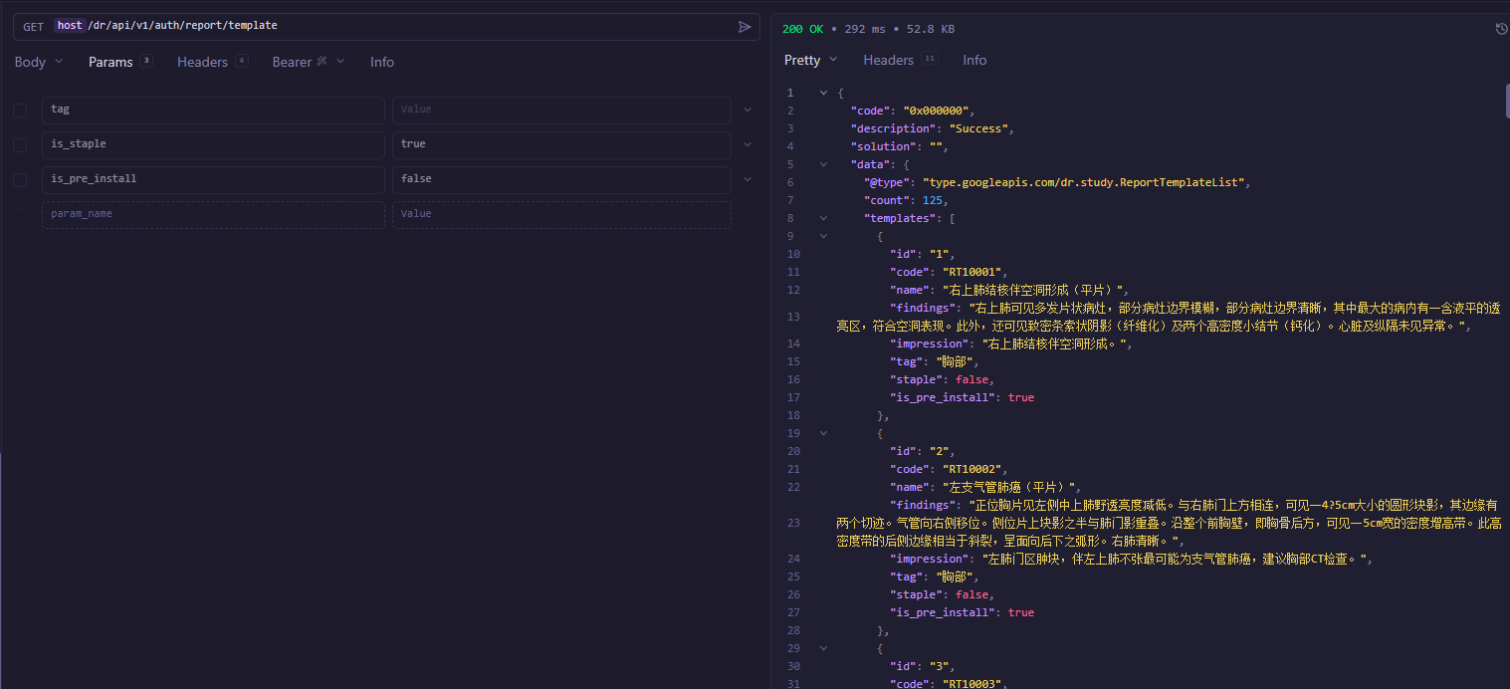Open the request Info tab
This screenshot has width=1510, height=689.
382,62
